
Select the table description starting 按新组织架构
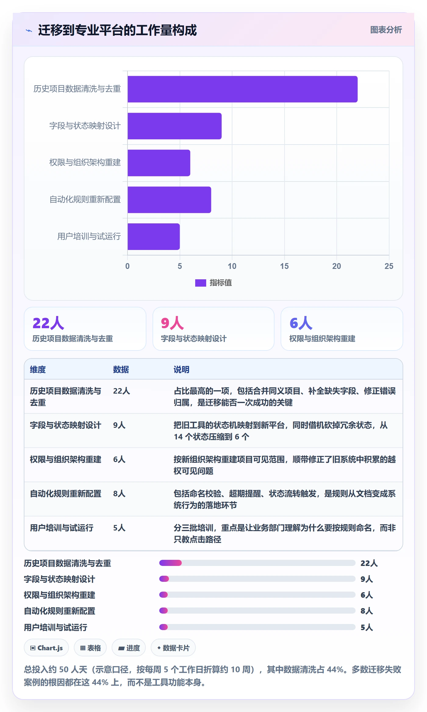pyautogui.click(x=285, y=465)
